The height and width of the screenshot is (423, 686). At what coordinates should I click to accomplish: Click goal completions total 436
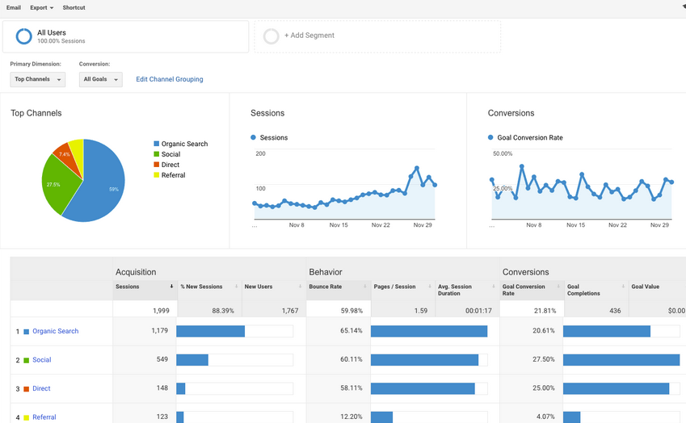615,311
